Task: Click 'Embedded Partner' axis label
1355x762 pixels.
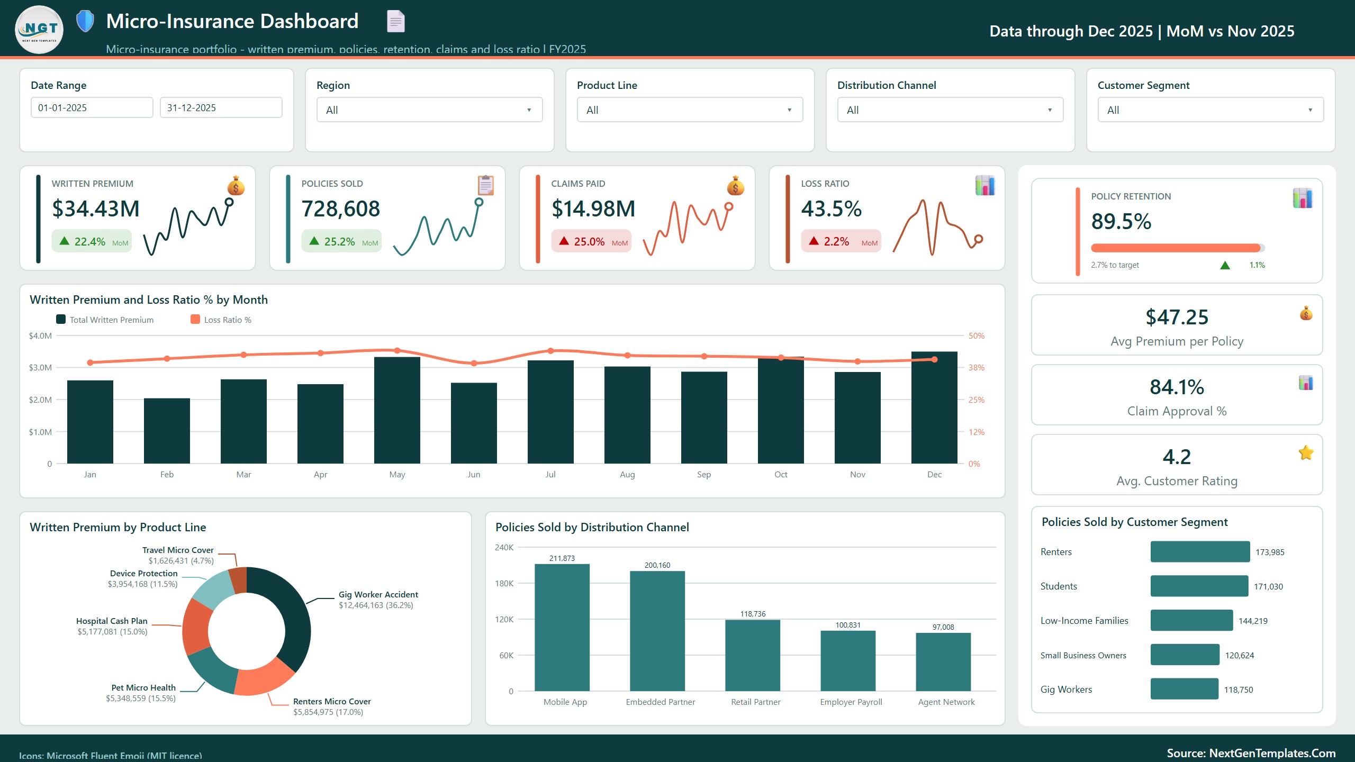Action: click(x=661, y=702)
